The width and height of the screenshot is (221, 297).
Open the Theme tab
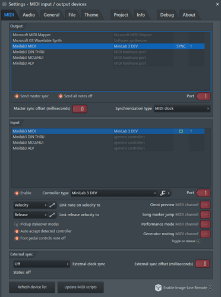coord(91,15)
